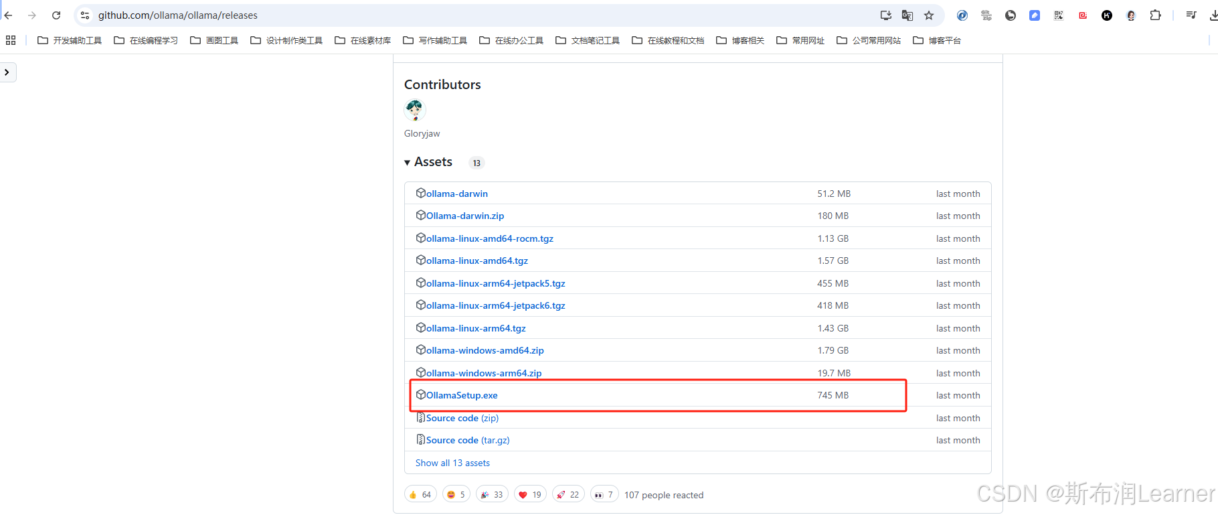Screen dimensions: 1218x515
Task: Download ollama-darwin asset
Action: pos(457,194)
